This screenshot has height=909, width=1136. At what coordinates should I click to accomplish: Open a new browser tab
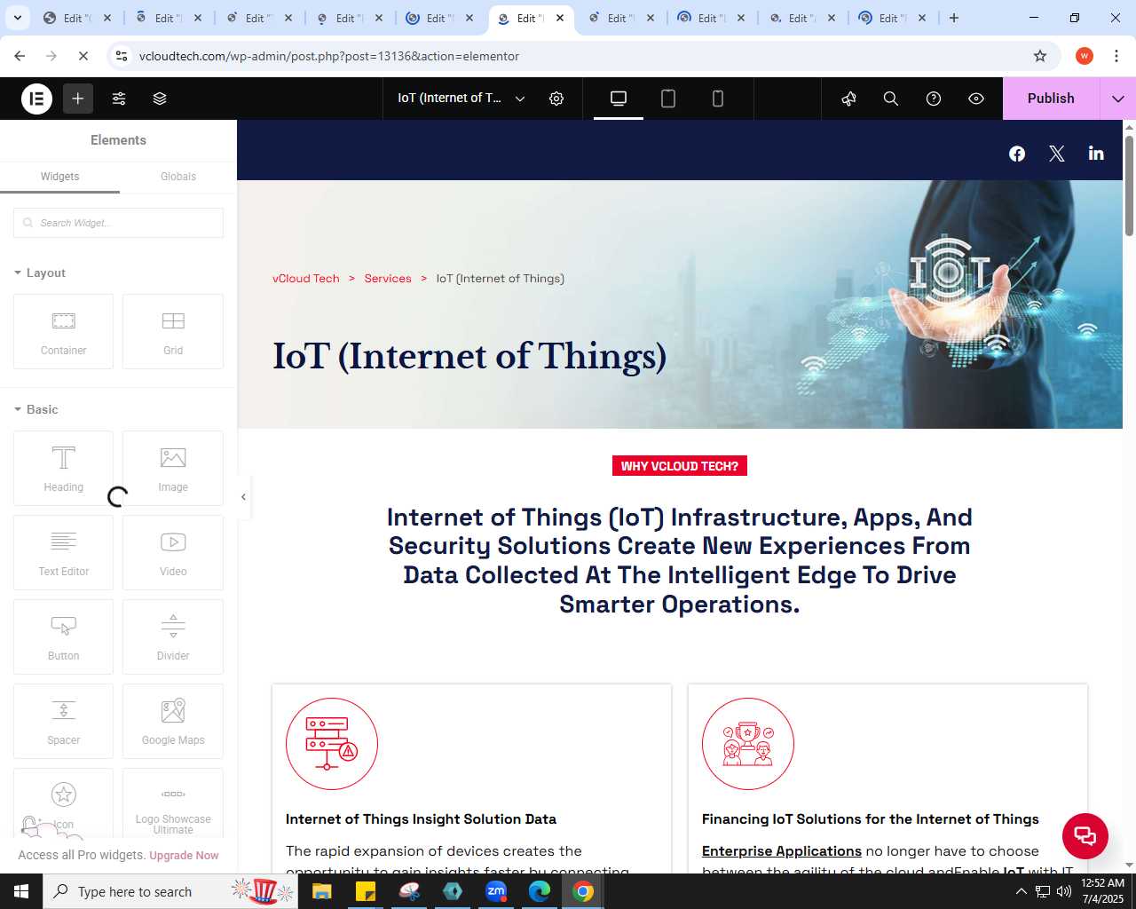pyautogui.click(x=954, y=18)
